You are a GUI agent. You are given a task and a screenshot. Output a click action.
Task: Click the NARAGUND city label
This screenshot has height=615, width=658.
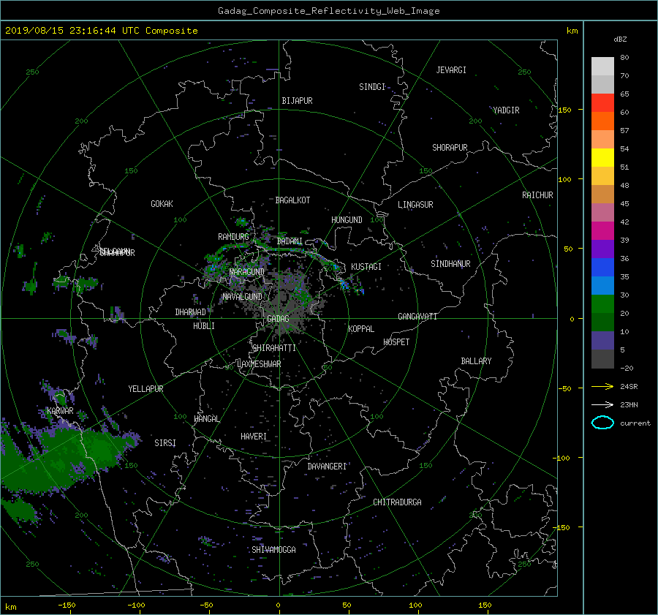(247, 272)
